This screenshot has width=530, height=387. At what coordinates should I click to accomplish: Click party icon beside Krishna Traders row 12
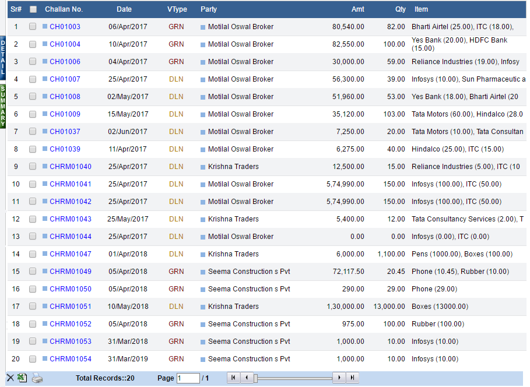pos(203,220)
